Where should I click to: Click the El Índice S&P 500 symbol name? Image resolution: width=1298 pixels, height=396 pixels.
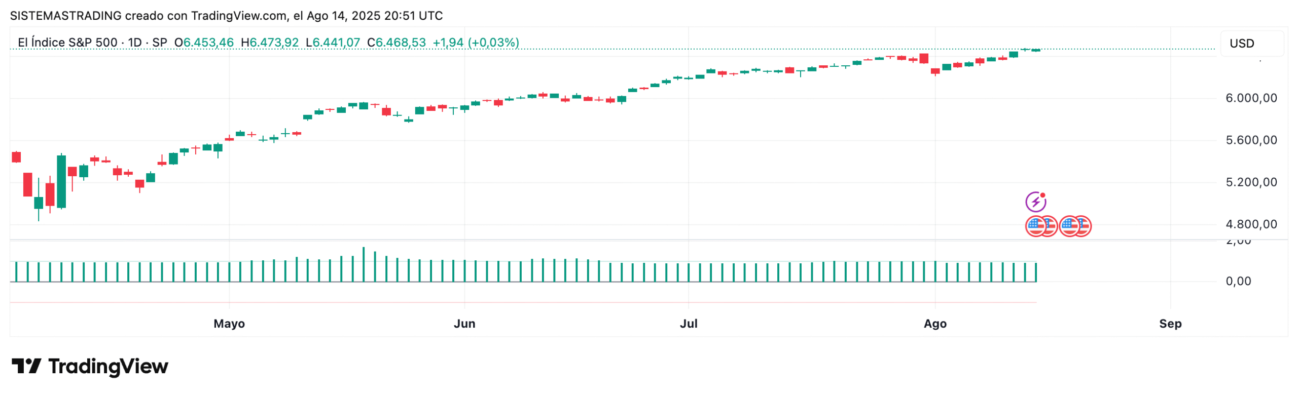pyautogui.click(x=67, y=43)
